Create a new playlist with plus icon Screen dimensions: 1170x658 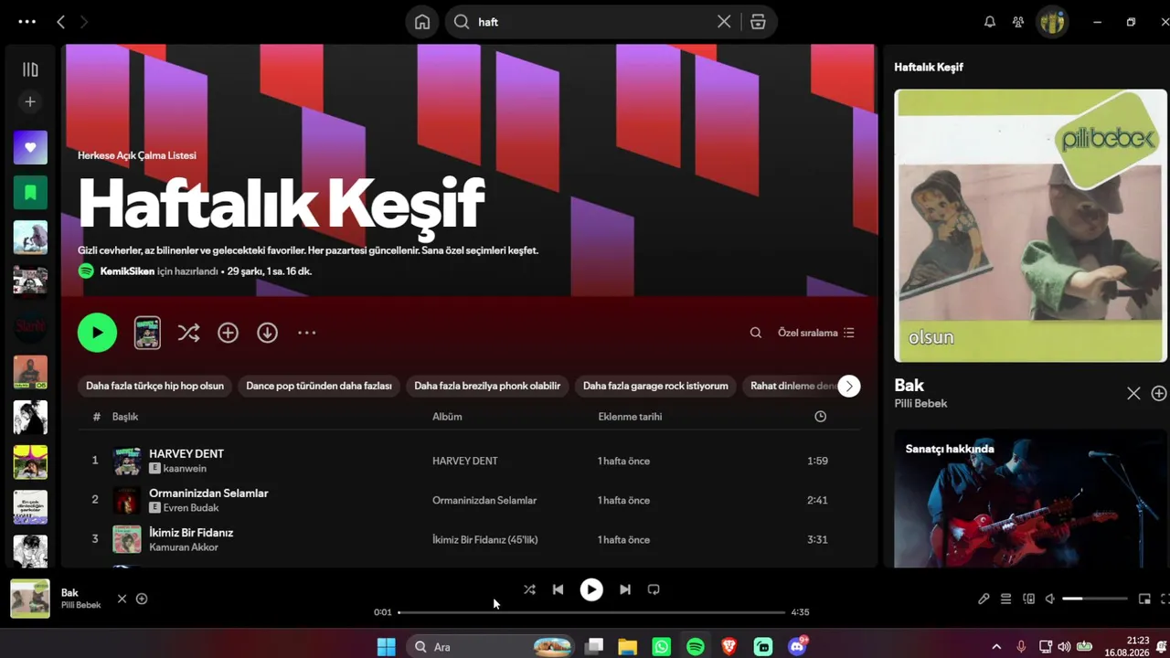pyautogui.click(x=30, y=102)
